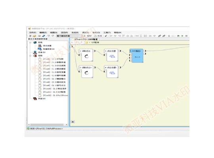Click the green play triangle at toolbar right
Screen dimensions: 214x158
(x=182, y=36)
